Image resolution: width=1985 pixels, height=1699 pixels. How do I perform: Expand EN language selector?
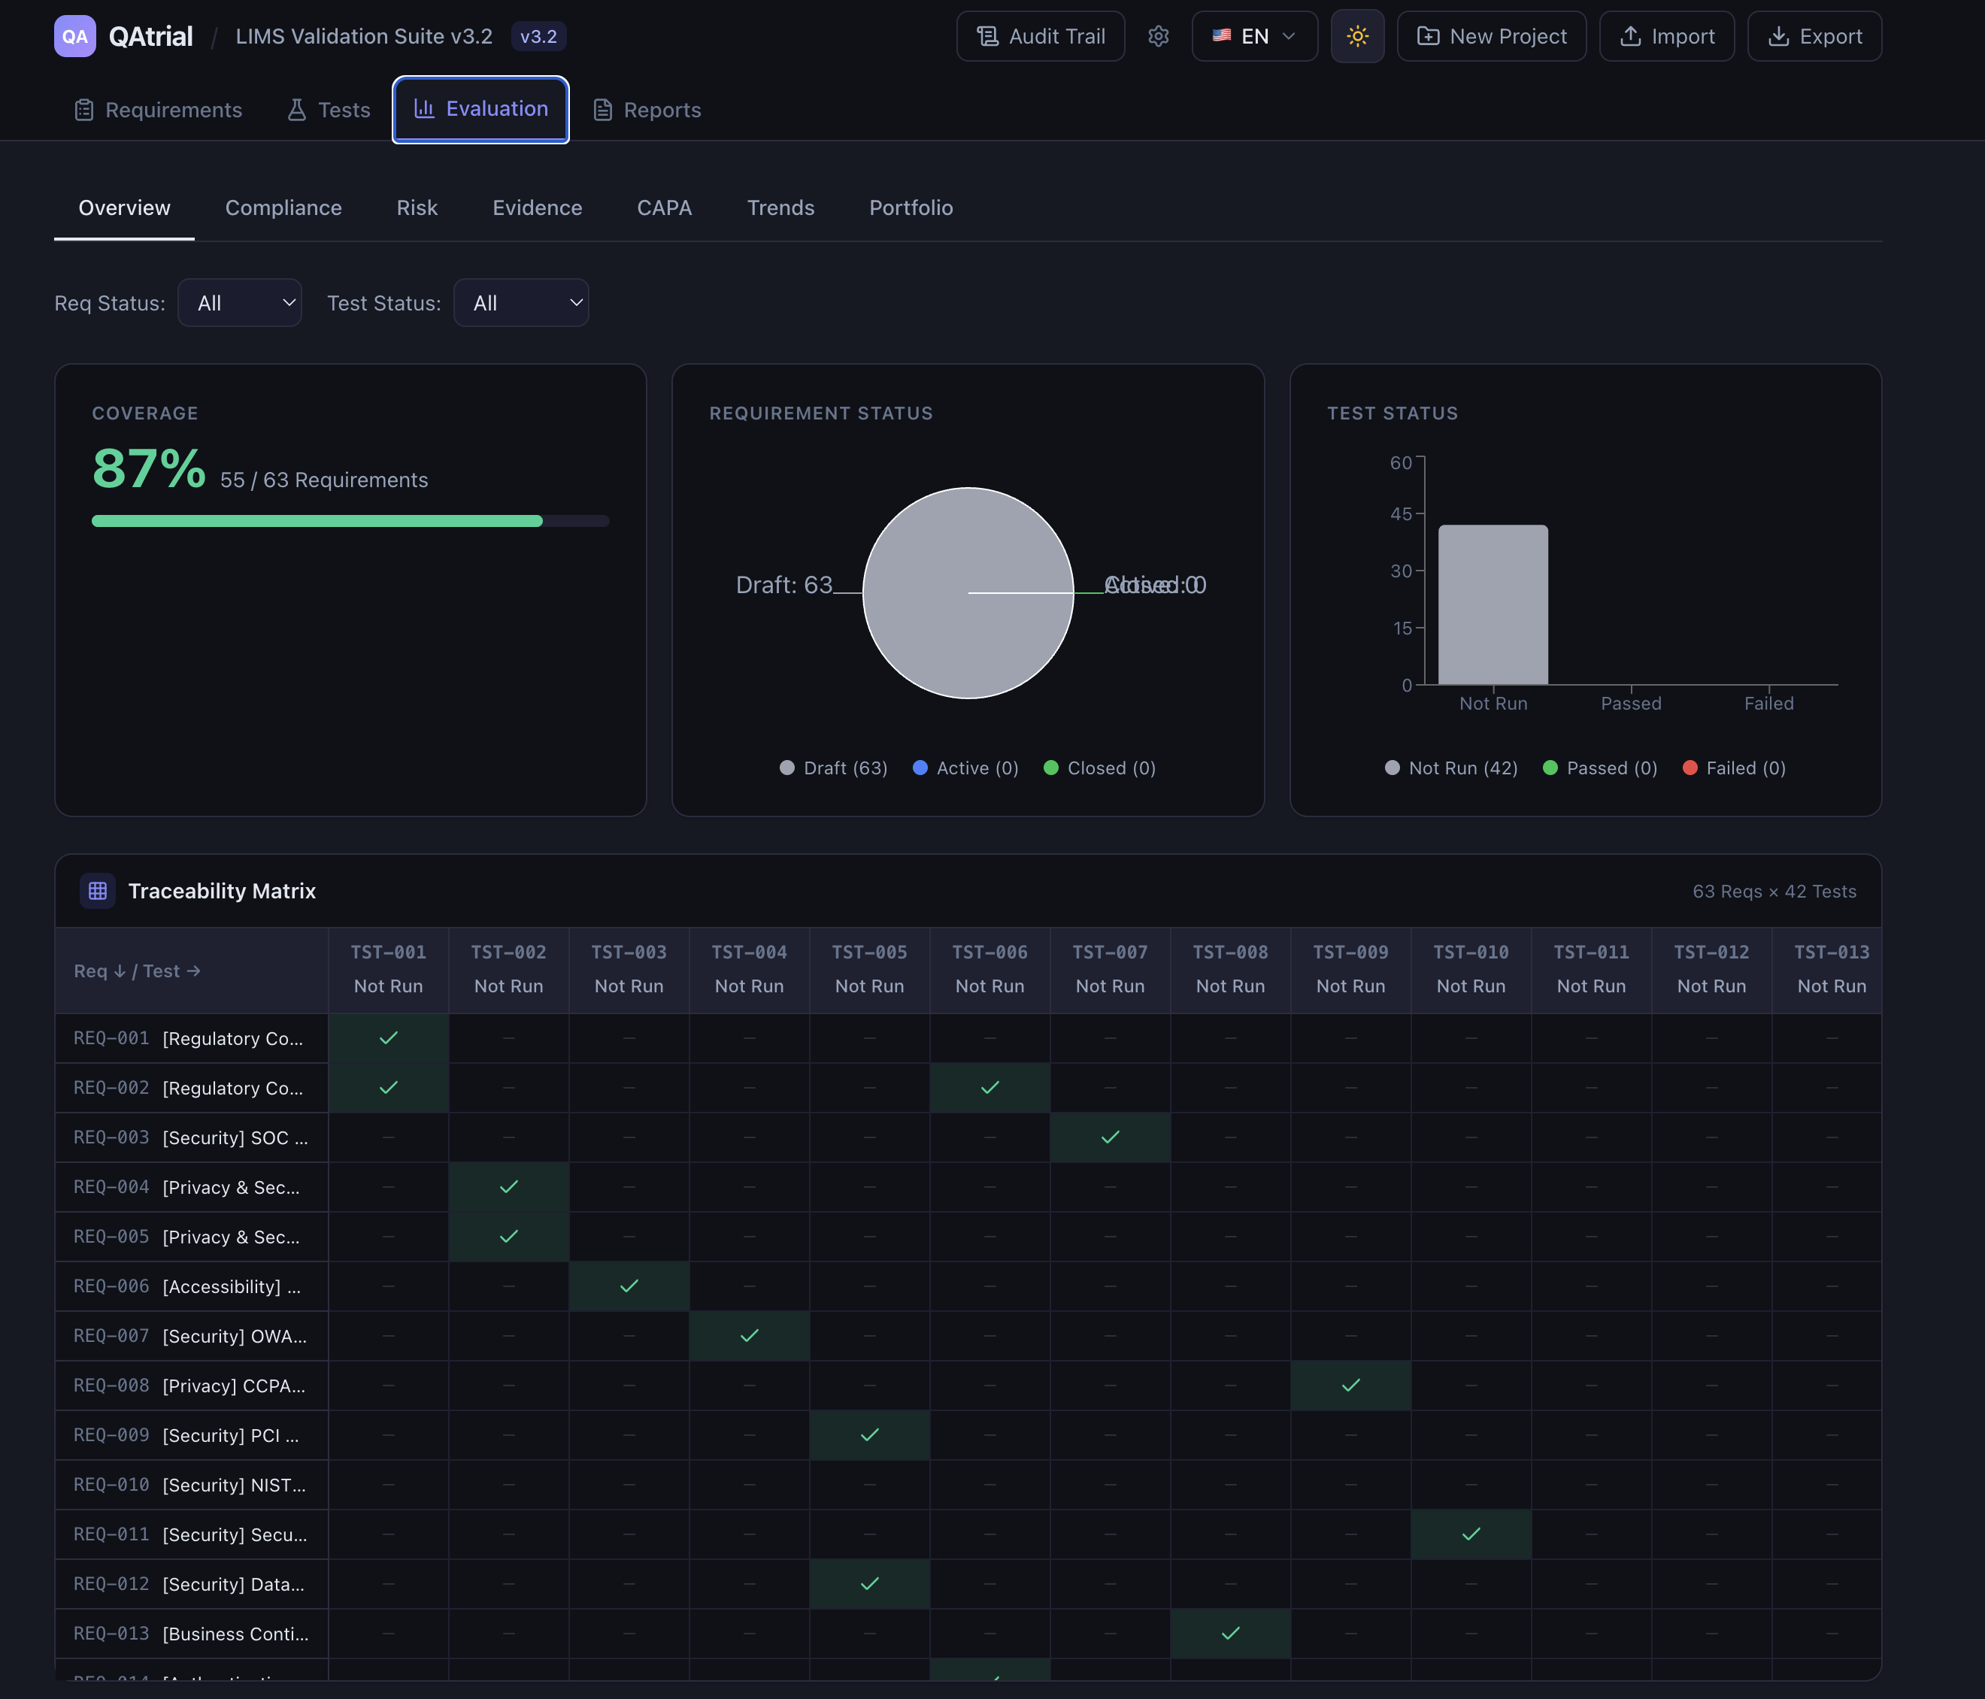[1254, 36]
